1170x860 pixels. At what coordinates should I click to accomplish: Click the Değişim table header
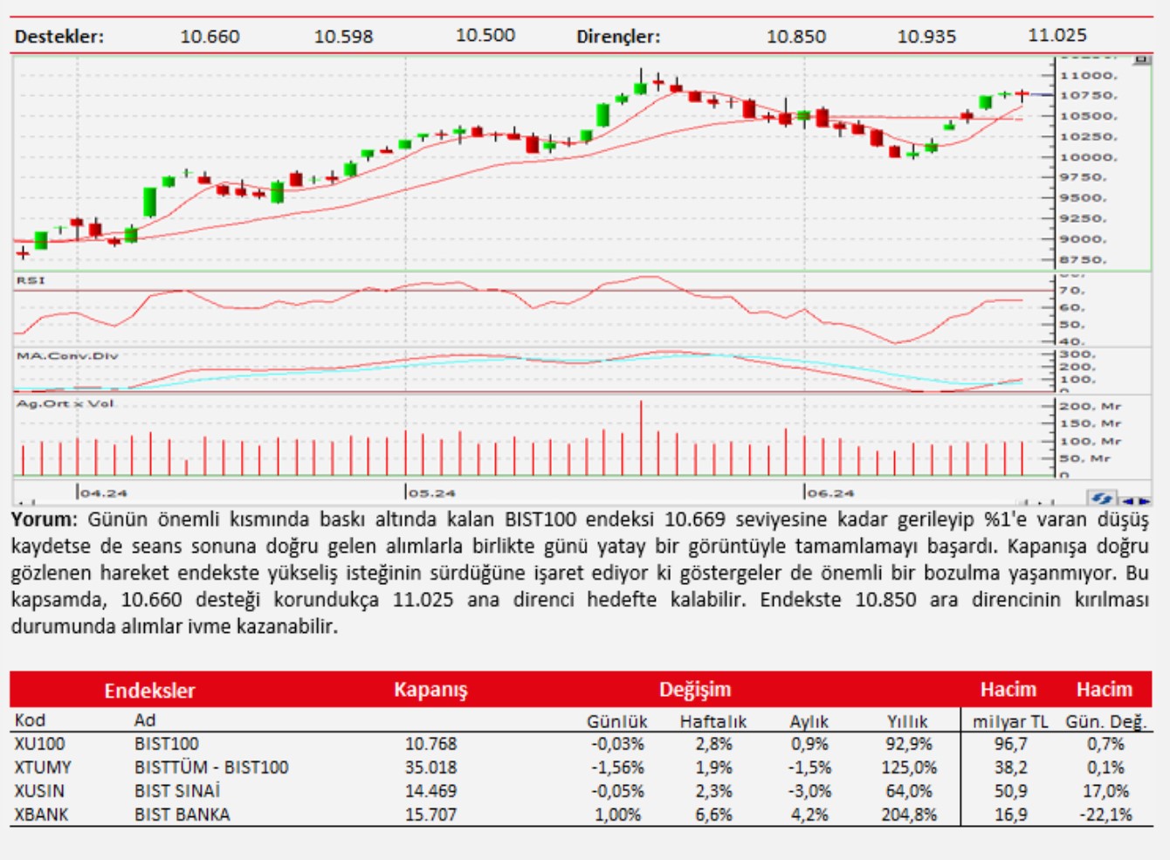[x=695, y=690]
